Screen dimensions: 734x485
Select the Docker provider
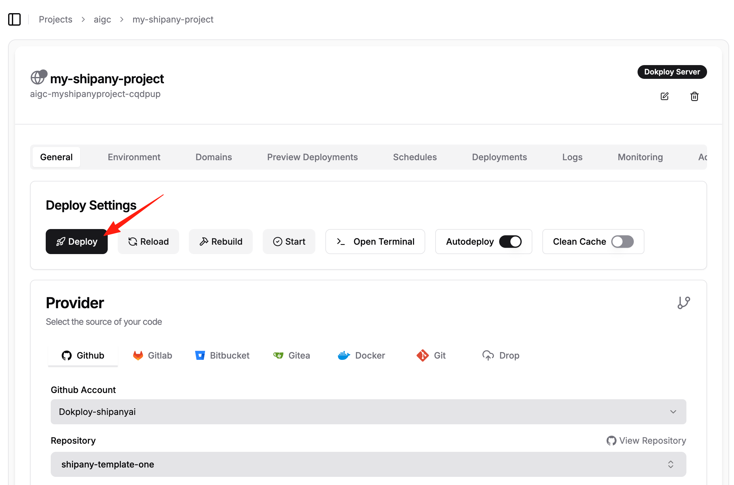click(361, 355)
